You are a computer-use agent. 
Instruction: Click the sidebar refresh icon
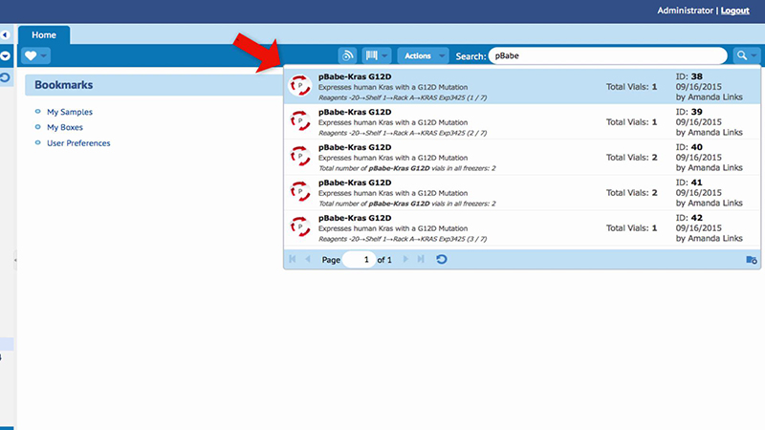coord(5,77)
